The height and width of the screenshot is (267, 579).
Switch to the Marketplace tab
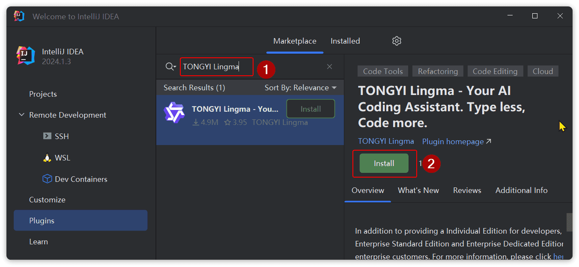295,41
